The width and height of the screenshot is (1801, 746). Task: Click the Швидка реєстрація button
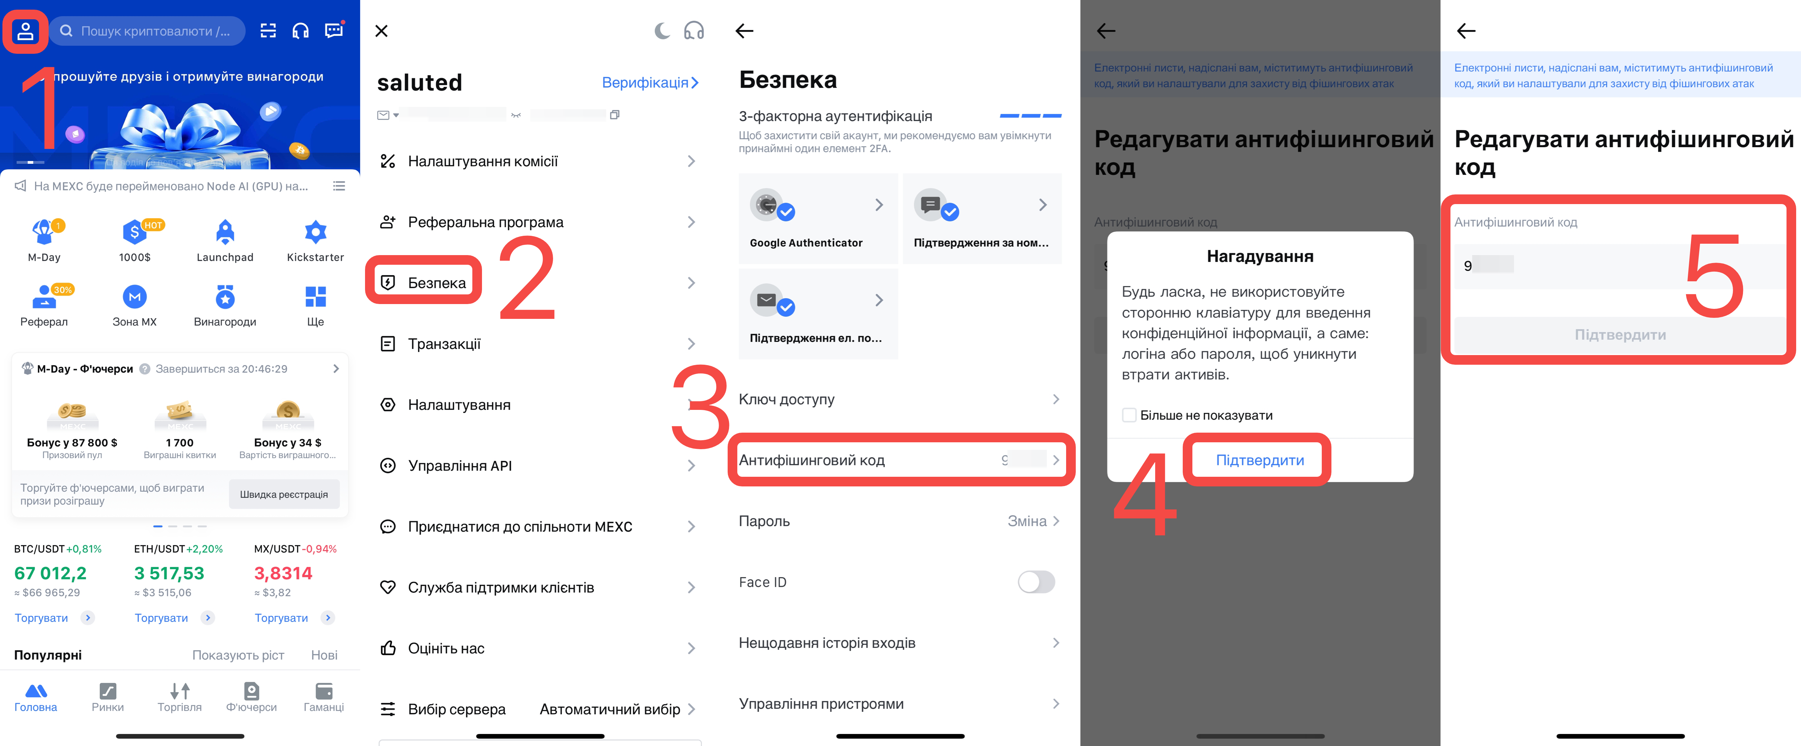pos(284,494)
